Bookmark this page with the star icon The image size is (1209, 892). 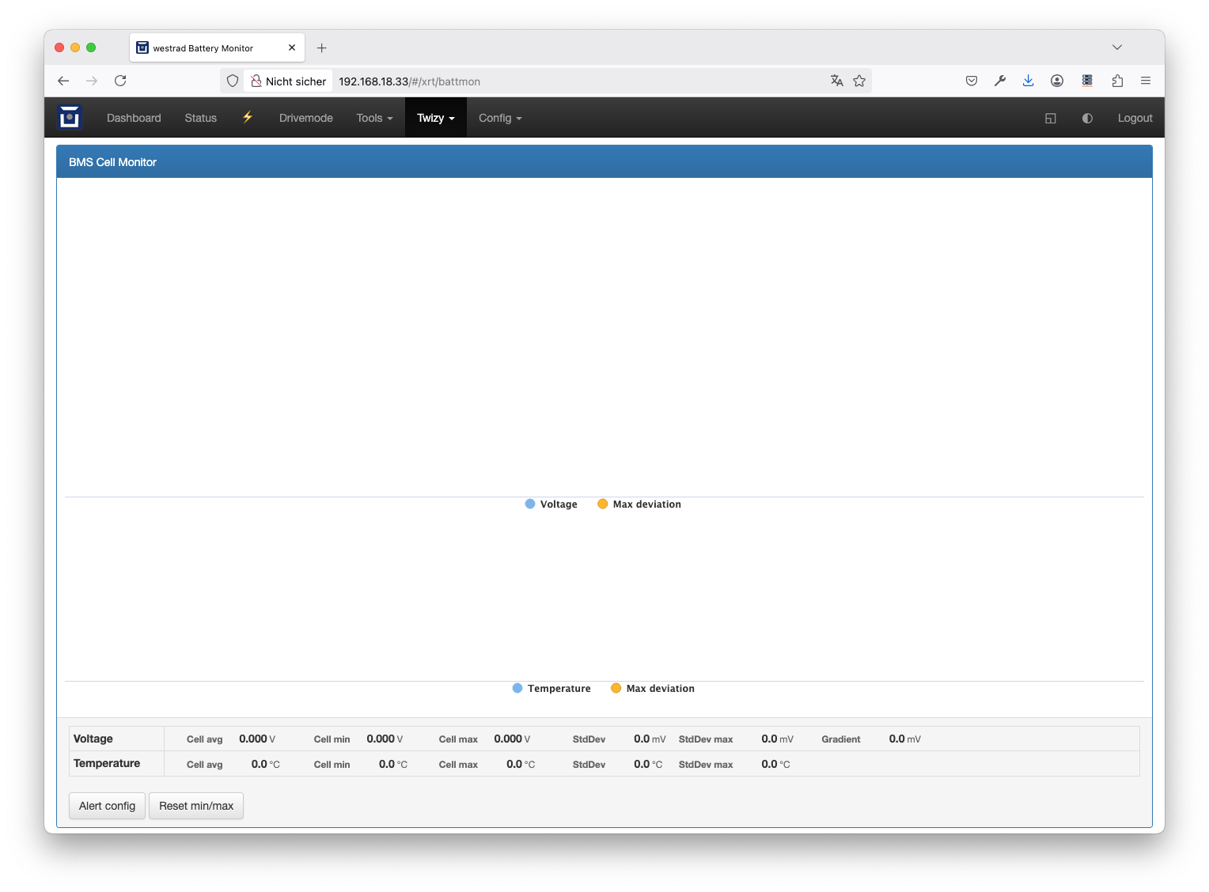(x=859, y=81)
